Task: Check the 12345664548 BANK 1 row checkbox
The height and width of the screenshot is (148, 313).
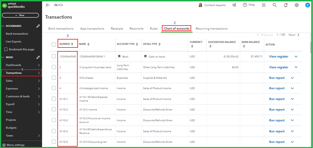Action: [x=54, y=56]
